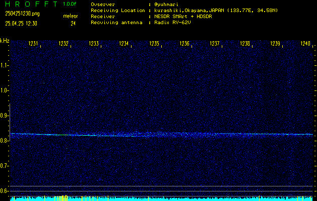Click the observer name @yuhmari
The image size is (317, 201).
click(166, 5)
